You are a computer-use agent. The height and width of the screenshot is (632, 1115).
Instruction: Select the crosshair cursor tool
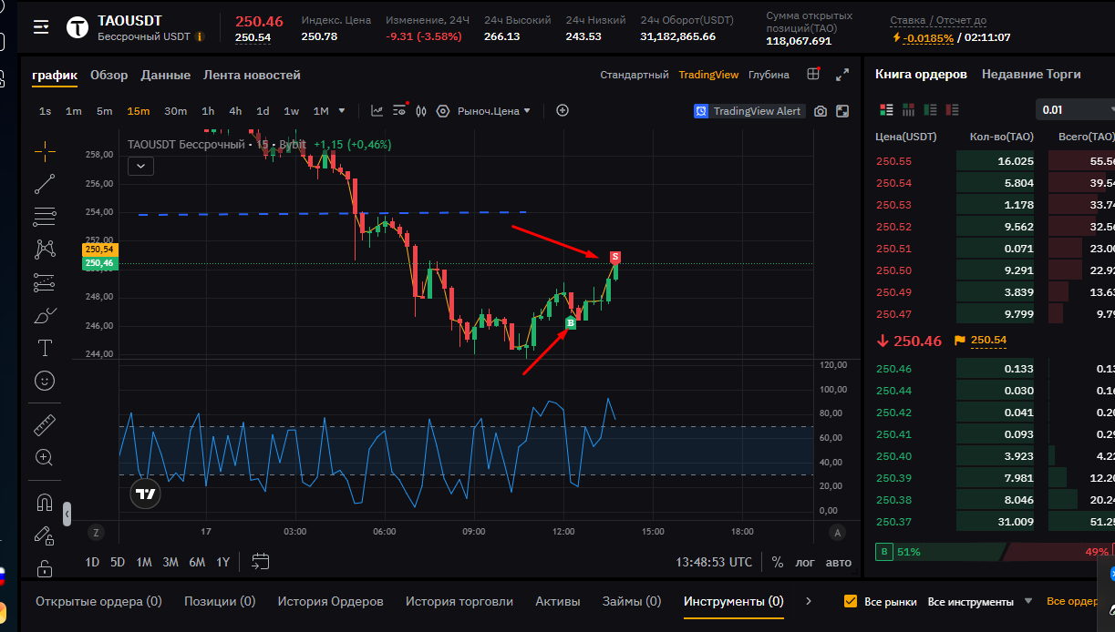click(44, 151)
